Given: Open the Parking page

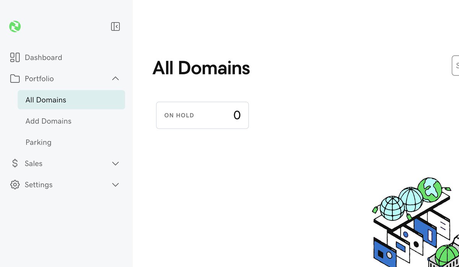Looking at the screenshot, I should click(38, 142).
